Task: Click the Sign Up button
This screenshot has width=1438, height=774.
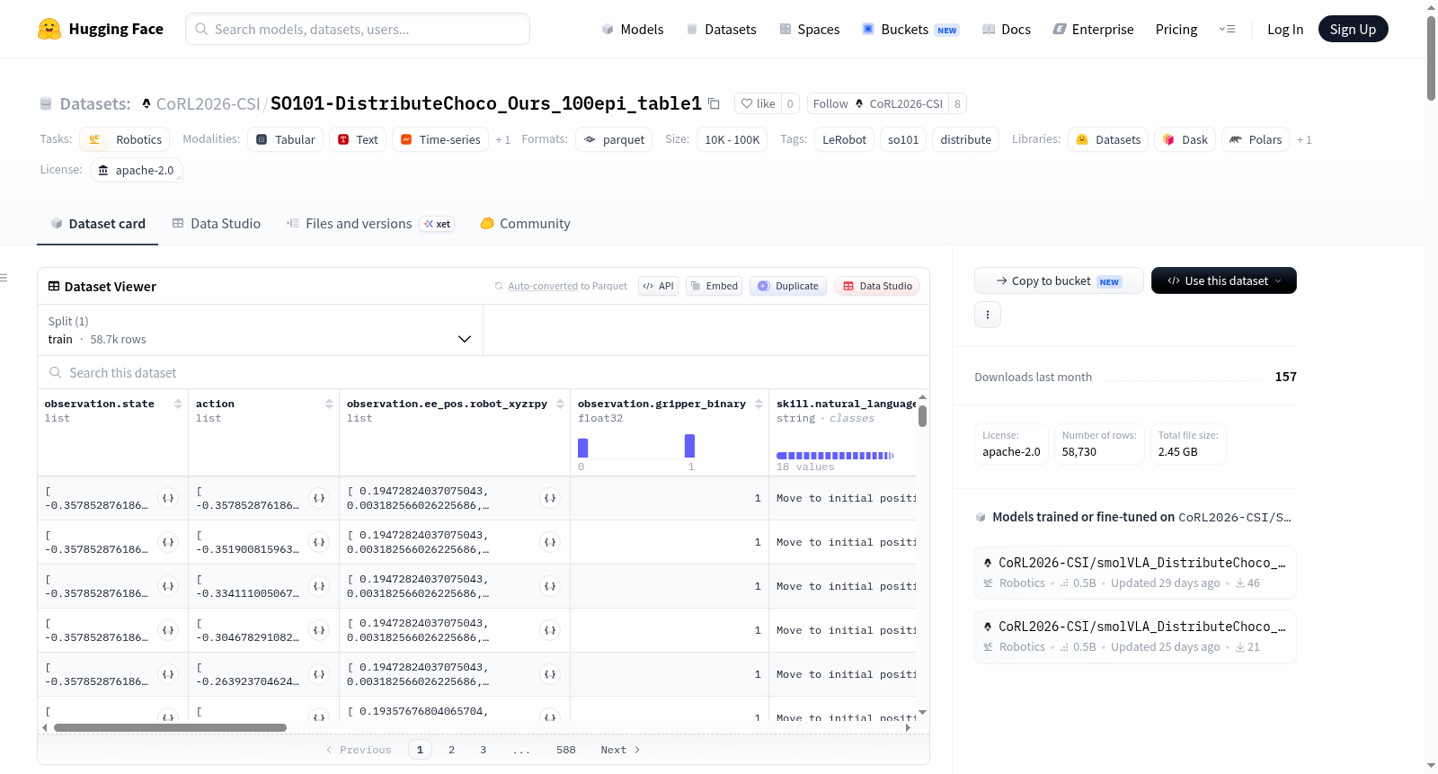Action: (1353, 29)
